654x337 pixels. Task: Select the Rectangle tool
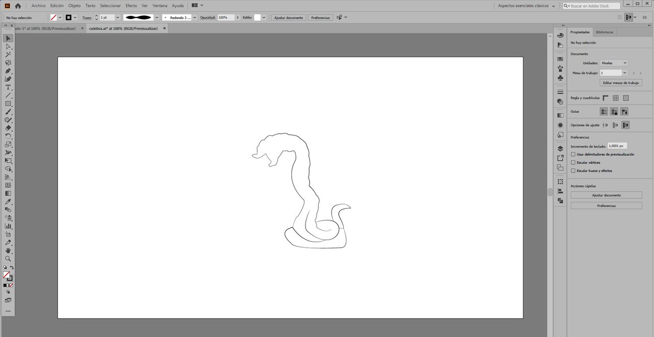point(8,104)
